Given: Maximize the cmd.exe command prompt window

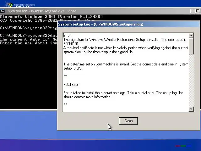Looking at the screenshot, I should 198,11.
